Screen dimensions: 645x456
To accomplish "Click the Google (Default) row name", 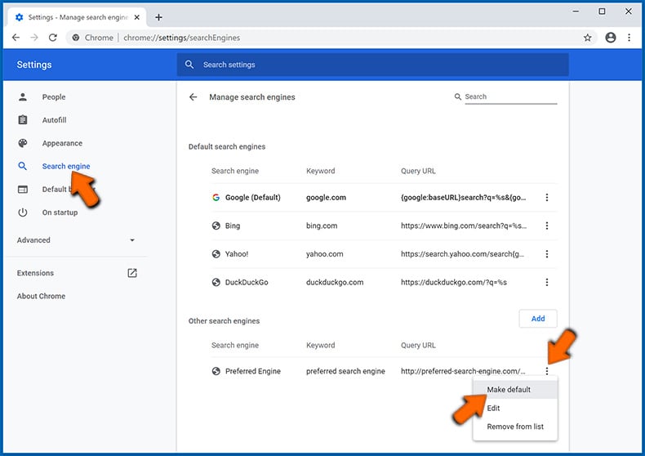I will [252, 198].
